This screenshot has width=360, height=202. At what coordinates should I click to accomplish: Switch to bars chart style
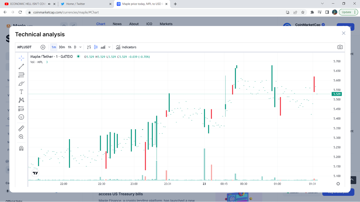pyautogui.click(x=89, y=47)
